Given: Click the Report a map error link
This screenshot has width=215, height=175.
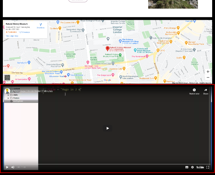Looking at the screenshot, I should 205,83.
